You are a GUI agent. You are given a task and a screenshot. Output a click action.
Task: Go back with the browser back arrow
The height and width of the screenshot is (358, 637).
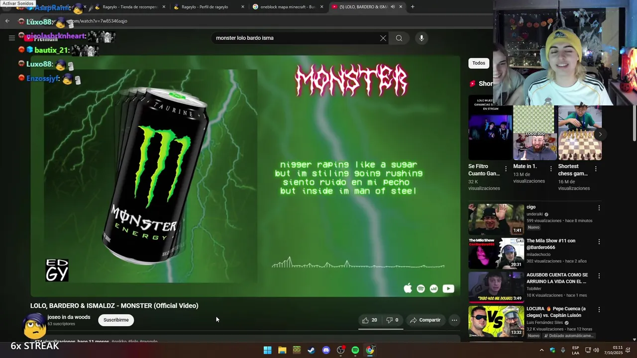(7, 21)
